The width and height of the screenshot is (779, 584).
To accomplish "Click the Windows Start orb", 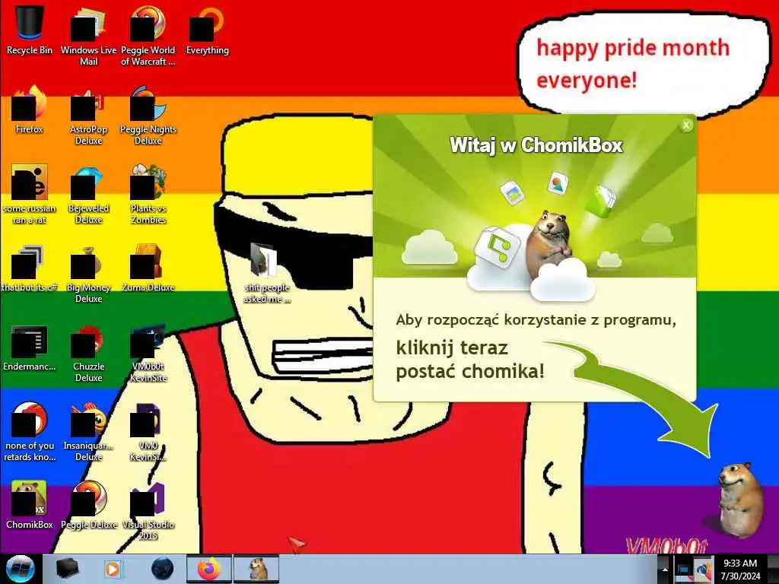I will point(21,569).
